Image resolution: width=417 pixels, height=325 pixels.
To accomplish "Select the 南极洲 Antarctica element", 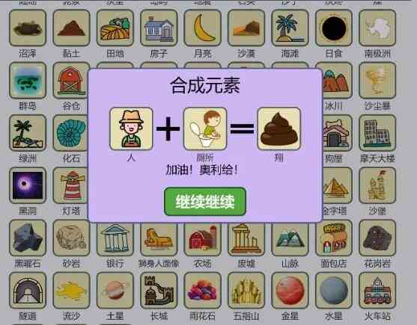I will click(x=377, y=28).
